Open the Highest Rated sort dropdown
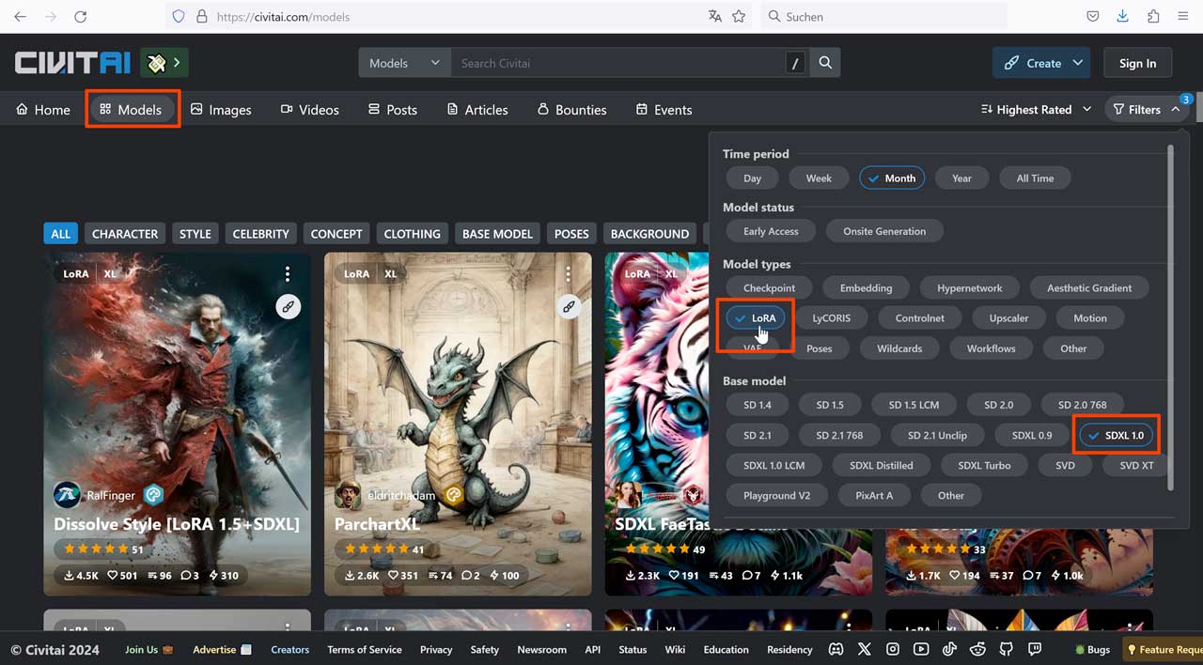This screenshot has height=665, width=1203. (x=1036, y=110)
